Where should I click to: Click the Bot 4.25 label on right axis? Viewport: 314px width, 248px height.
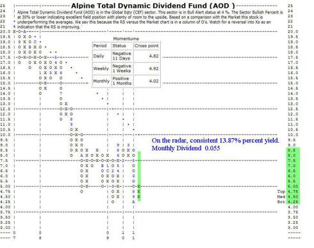[x=288, y=202]
